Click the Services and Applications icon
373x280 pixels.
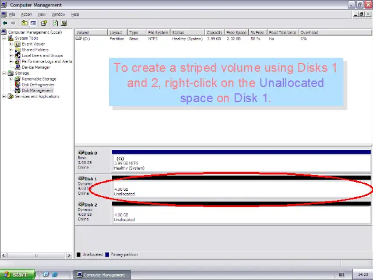(10, 96)
